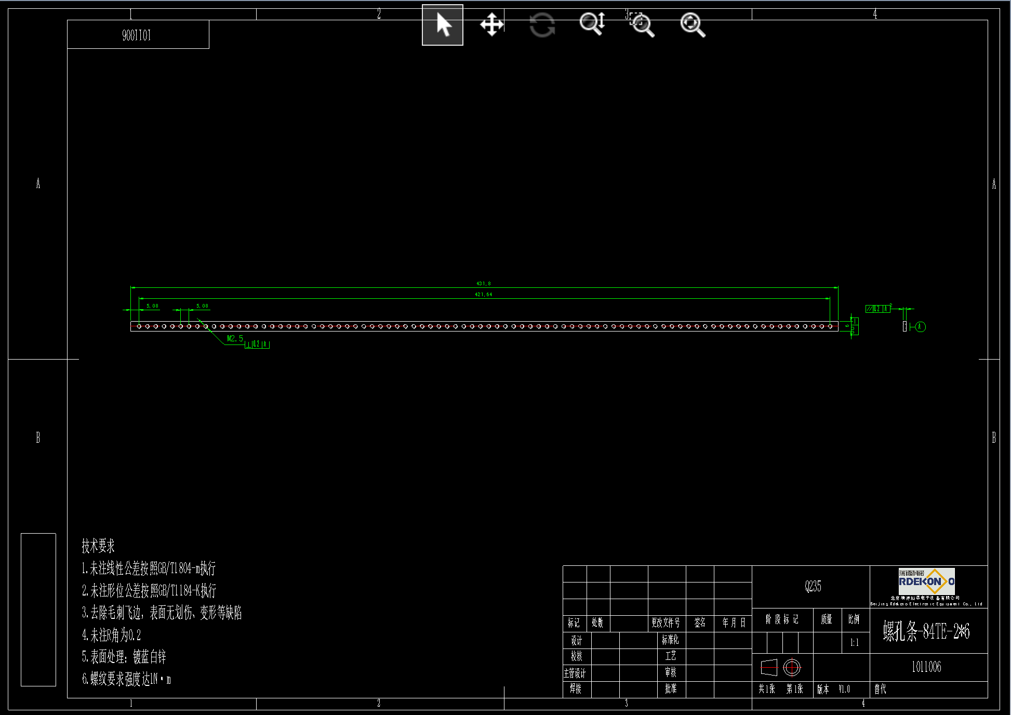
Task: Click the 处数 header cell
Action: coord(598,623)
